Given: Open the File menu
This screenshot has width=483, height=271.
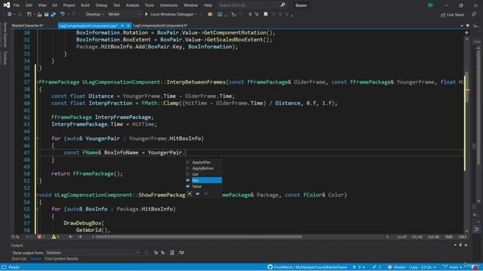Looking at the screenshot, I should coord(17,5).
